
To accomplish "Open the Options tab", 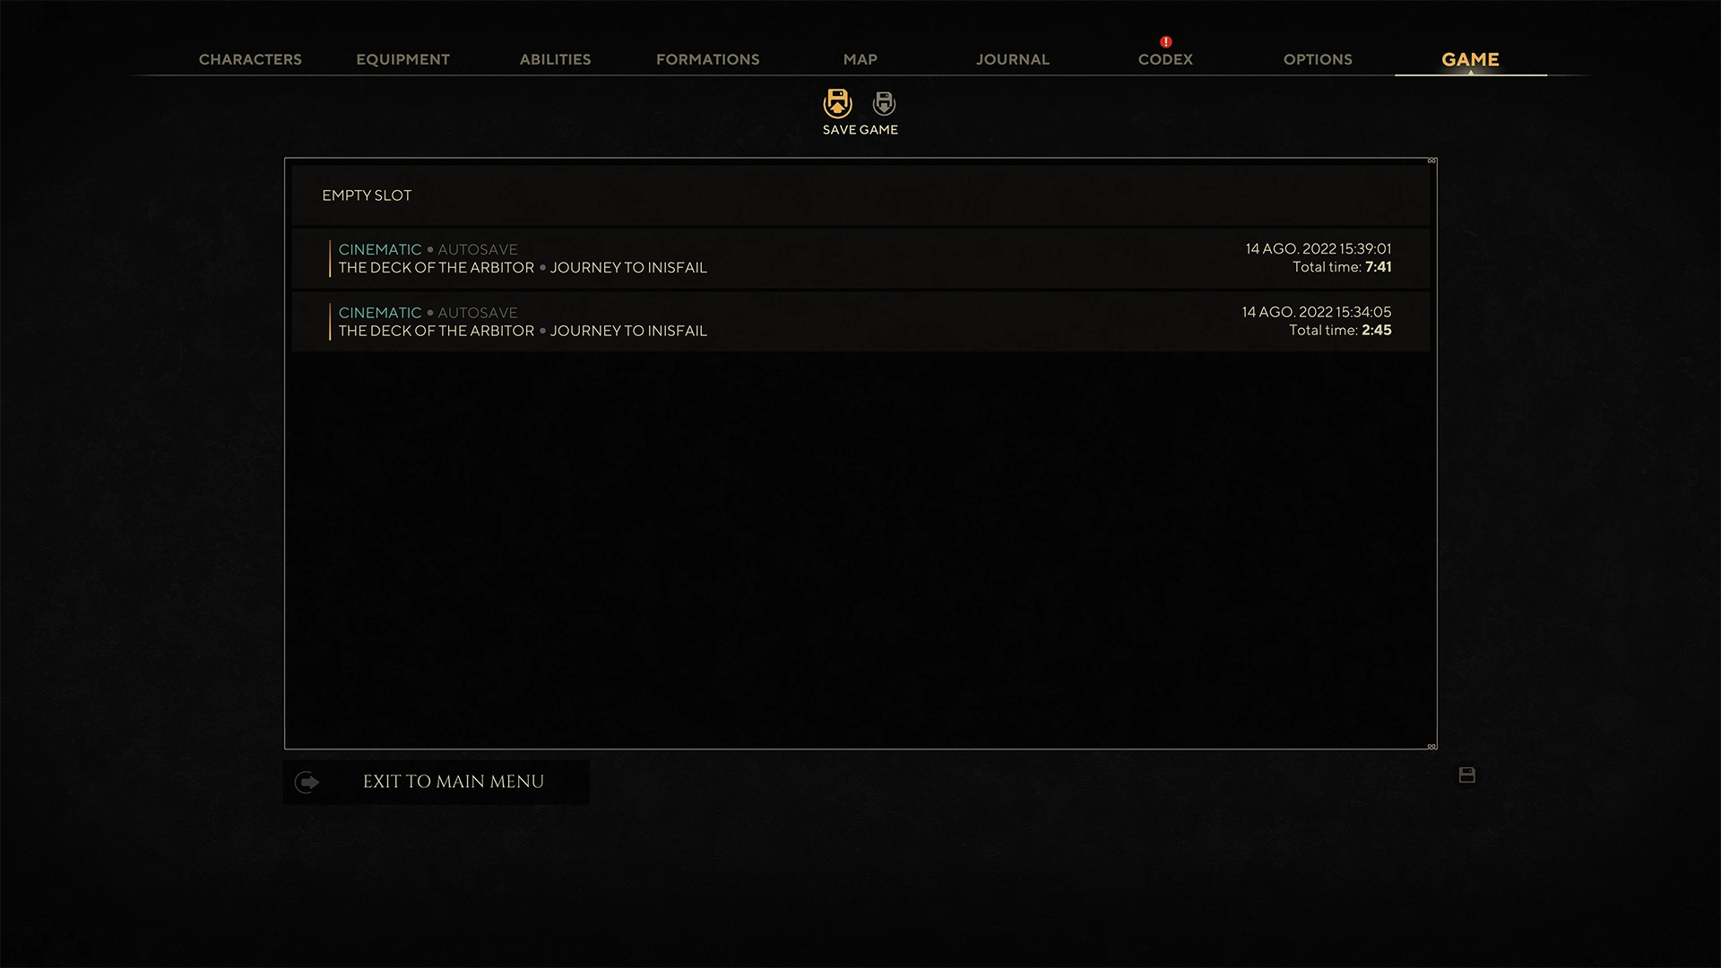I will click(x=1318, y=59).
